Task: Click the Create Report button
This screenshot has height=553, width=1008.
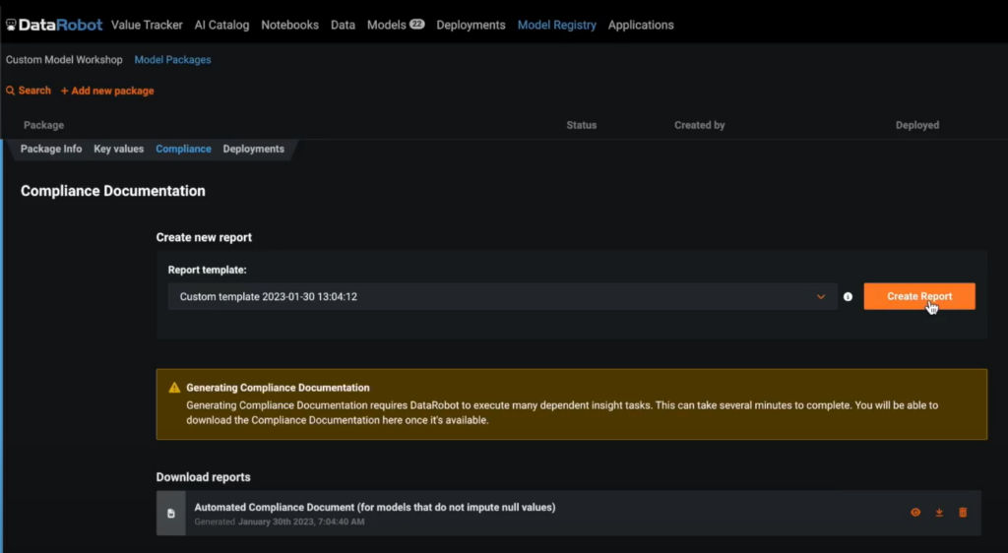Action: point(919,297)
